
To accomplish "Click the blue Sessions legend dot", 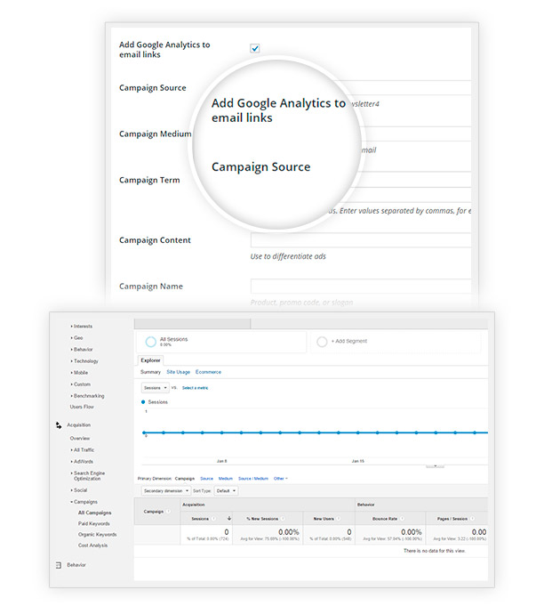I will [143, 402].
